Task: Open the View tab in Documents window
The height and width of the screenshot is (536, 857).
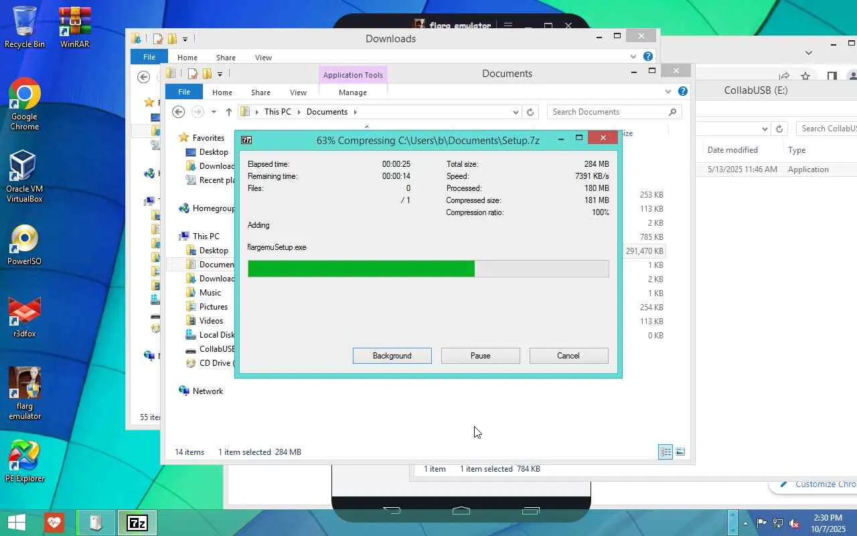Action: (x=298, y=92)
